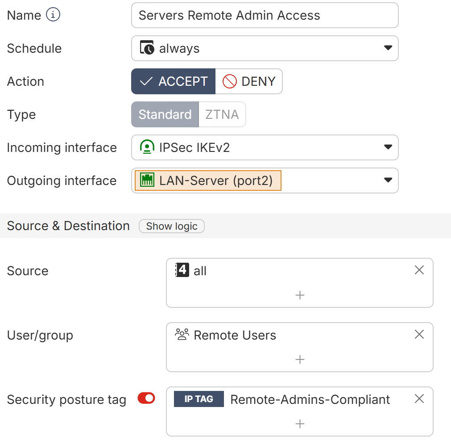Image resolution: width=451 pixels, height=445 pixels.
Task: Add a new security posture tag
Action: (x=300, y=424)
